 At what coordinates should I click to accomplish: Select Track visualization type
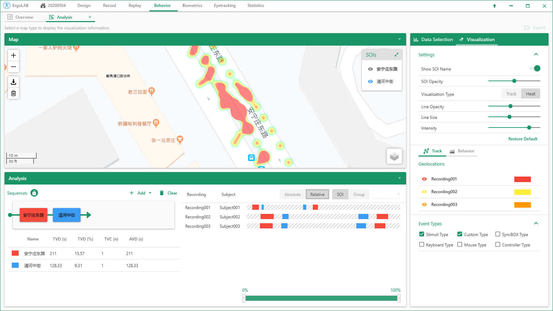point(511,94)
